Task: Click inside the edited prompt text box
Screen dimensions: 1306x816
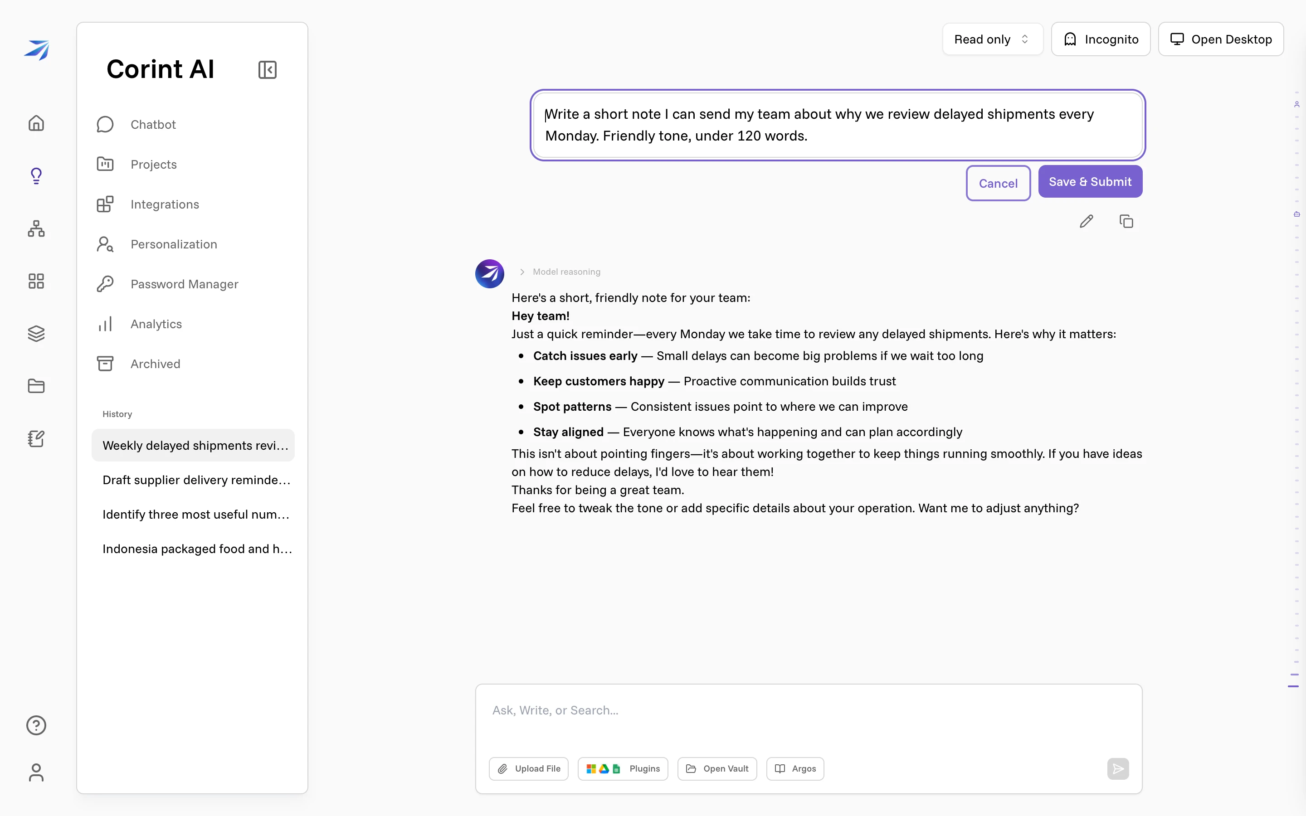Action: [838, 125]
